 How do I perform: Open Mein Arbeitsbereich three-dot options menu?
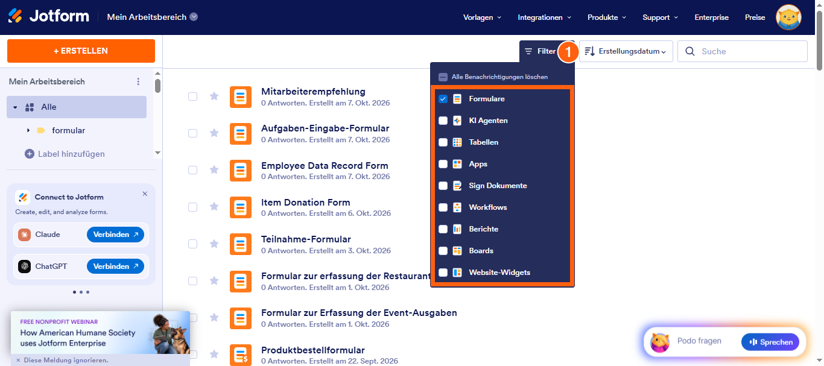[138, 81]
